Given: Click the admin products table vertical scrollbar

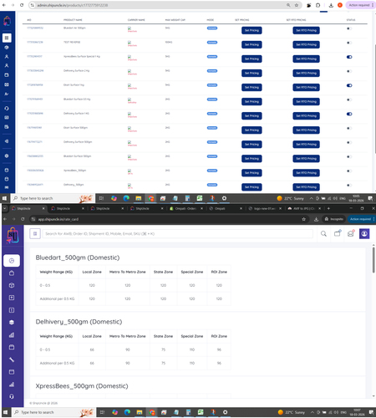Looking at the screenshot, I should click(374, 99).
